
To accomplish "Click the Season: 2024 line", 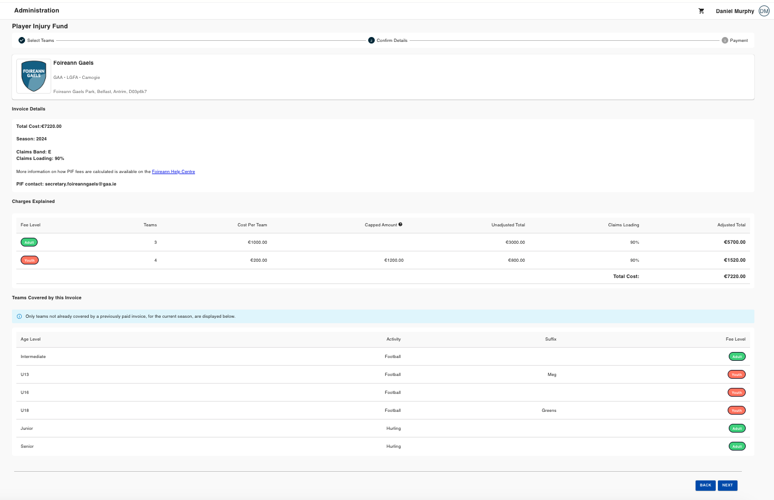I will pos(32,139).
